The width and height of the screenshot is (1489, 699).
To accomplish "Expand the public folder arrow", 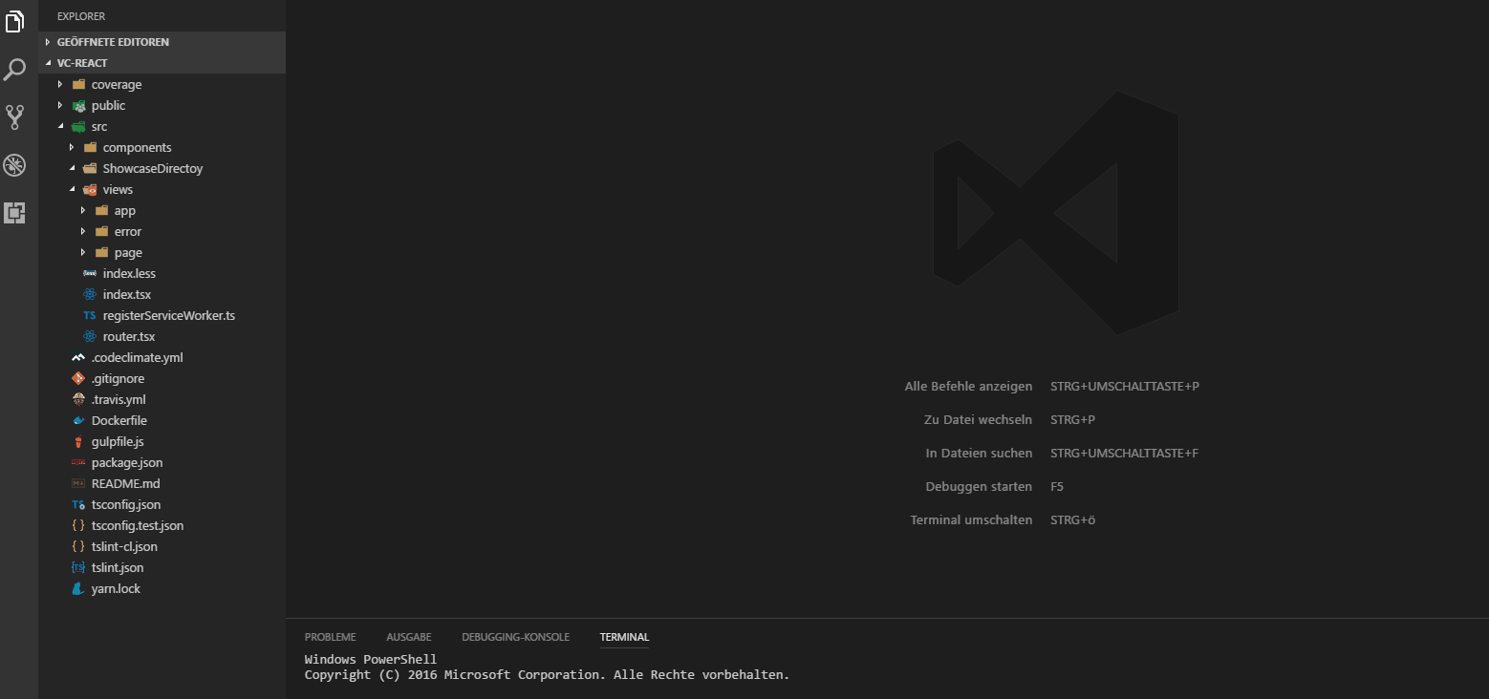I will click(59, 105).
